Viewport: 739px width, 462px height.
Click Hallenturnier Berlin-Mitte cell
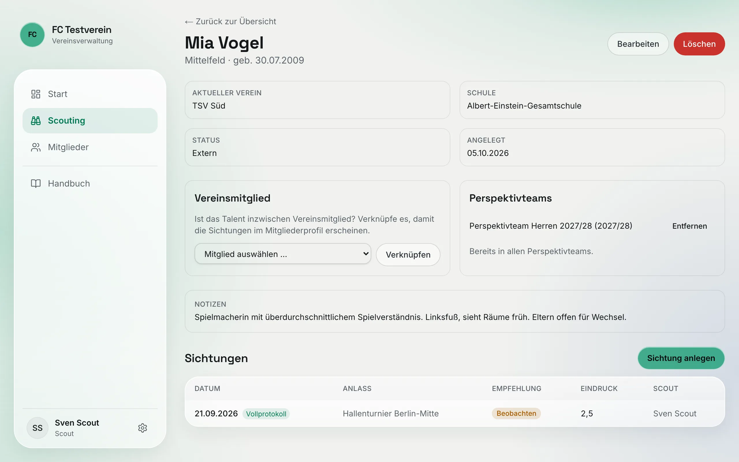tap(391, 414)
